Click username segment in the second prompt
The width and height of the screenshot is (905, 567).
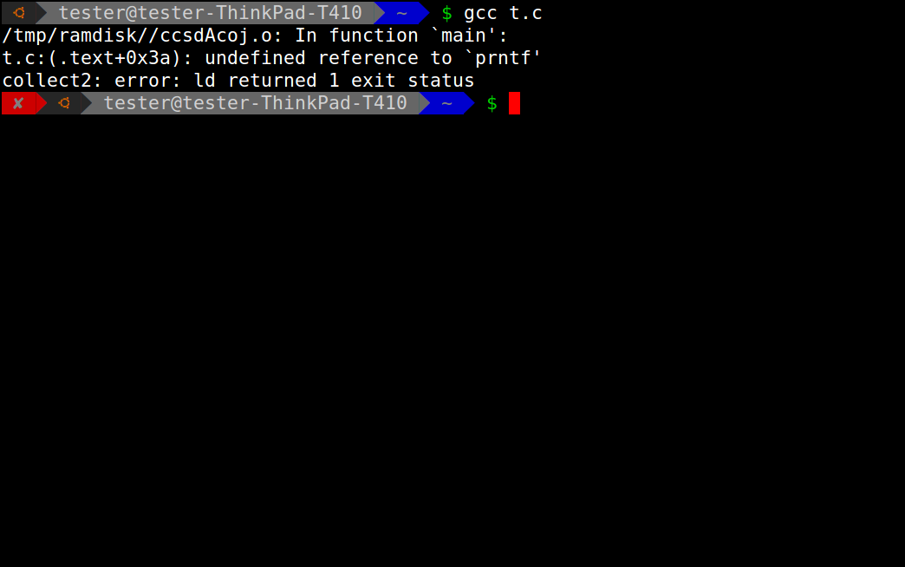(255, 103)
